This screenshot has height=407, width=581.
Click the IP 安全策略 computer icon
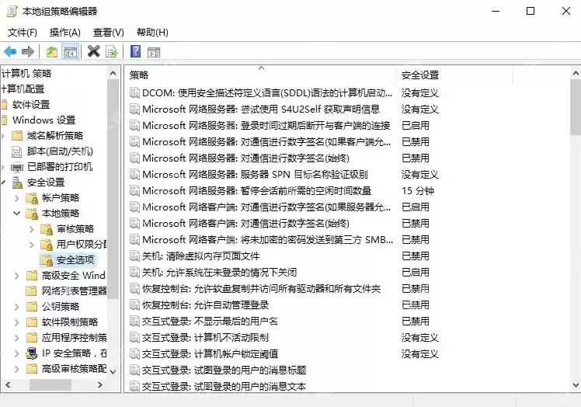[x=32, y=353]
